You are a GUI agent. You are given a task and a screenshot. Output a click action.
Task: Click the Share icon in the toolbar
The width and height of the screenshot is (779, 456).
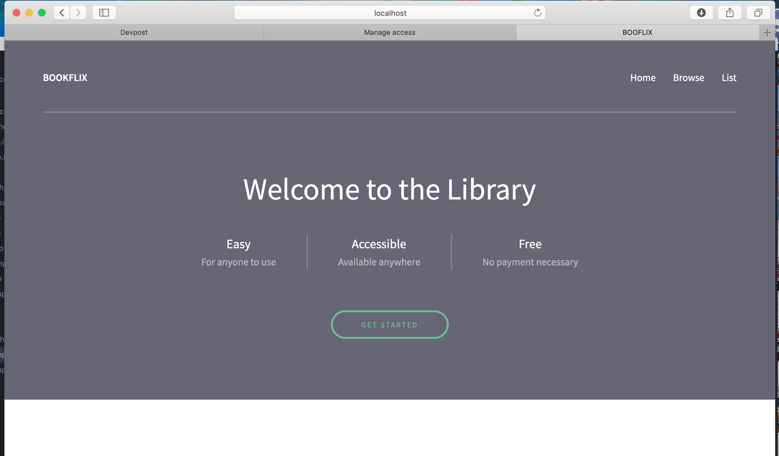click(x=730, y=13)
